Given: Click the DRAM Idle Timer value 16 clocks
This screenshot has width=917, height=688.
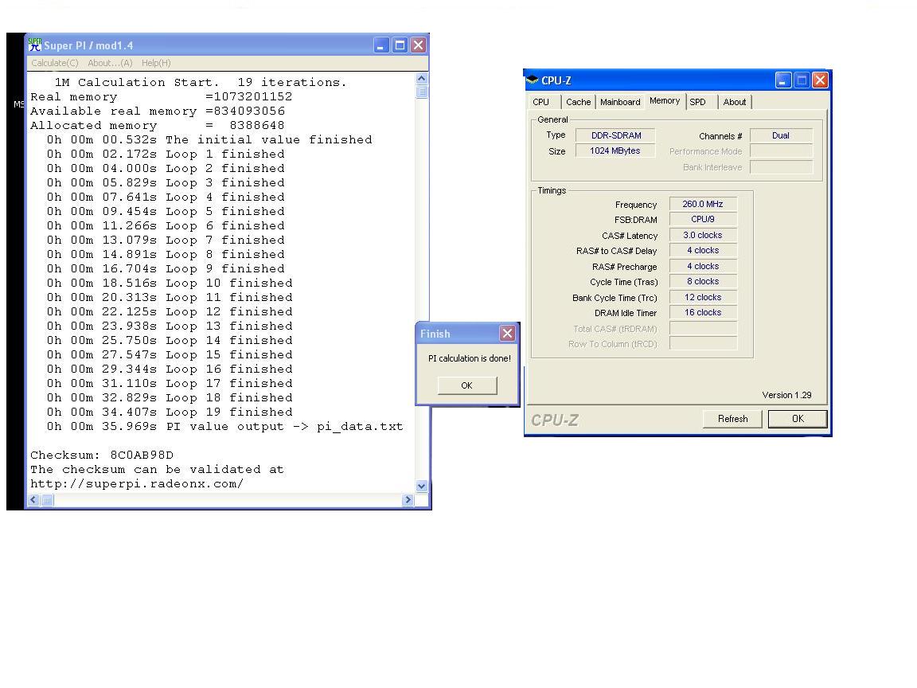Looking at the screenshot, I should click(x=703, y=312).
